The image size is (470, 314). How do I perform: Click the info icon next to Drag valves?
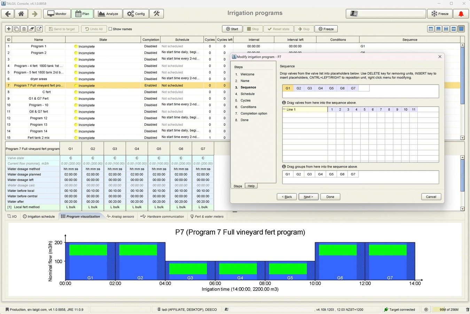tap(284, 103)
